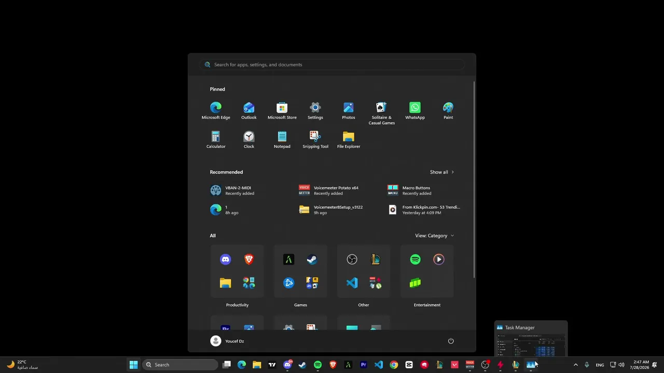Open recommended From Klickpin.com video file
This screenshot has height=373, width=664.
[x=425, y=210]
